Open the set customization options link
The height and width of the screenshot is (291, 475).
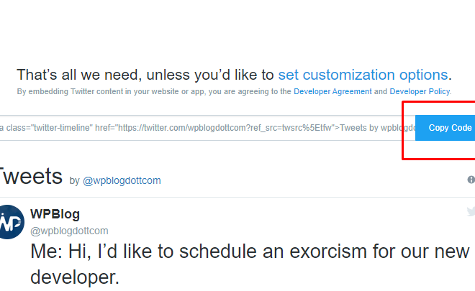point(363,75)
